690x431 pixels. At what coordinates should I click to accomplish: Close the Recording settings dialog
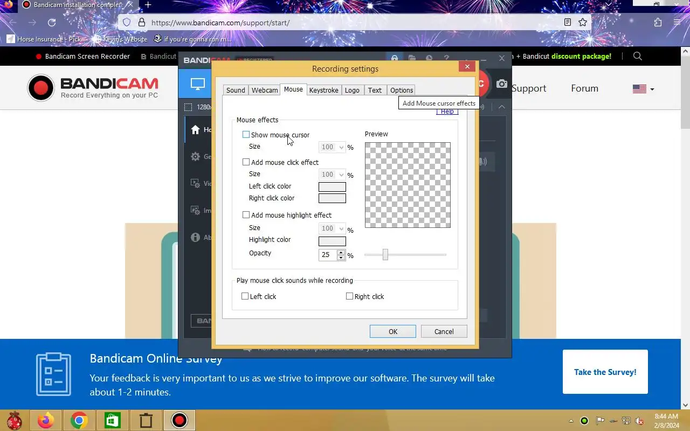(x=467, y=66)
